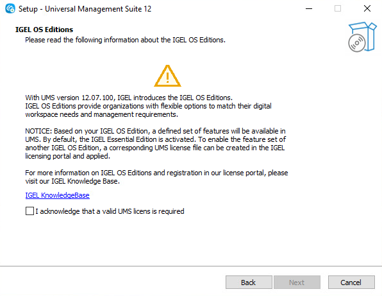Click the "Please read the following information" subtitle
The width and height of the screenshot is (382, 296).
pyautogui.click(x=125, y=40)
